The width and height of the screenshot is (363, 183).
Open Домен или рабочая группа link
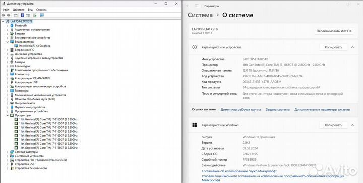coord(240,110)
